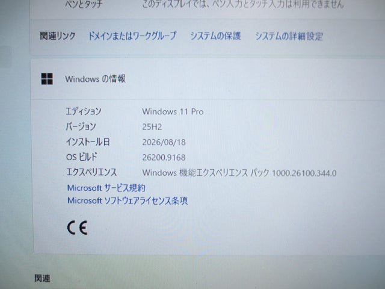Click the インストール日 label
Screen dimensions: 385x289
(x=88, y=142)
